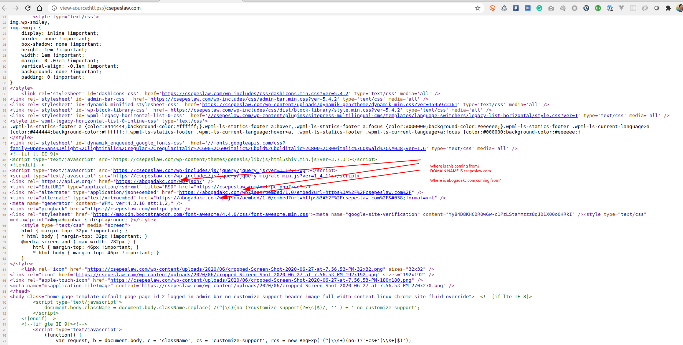Open the dashicons.min.css stylesheet link
This screenshot has height=345, width=683.
click(x=255, y=94)
